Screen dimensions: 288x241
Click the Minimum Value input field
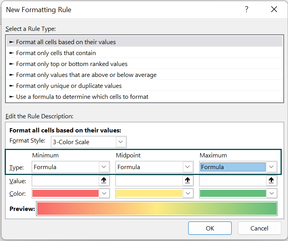click(65, 181)
